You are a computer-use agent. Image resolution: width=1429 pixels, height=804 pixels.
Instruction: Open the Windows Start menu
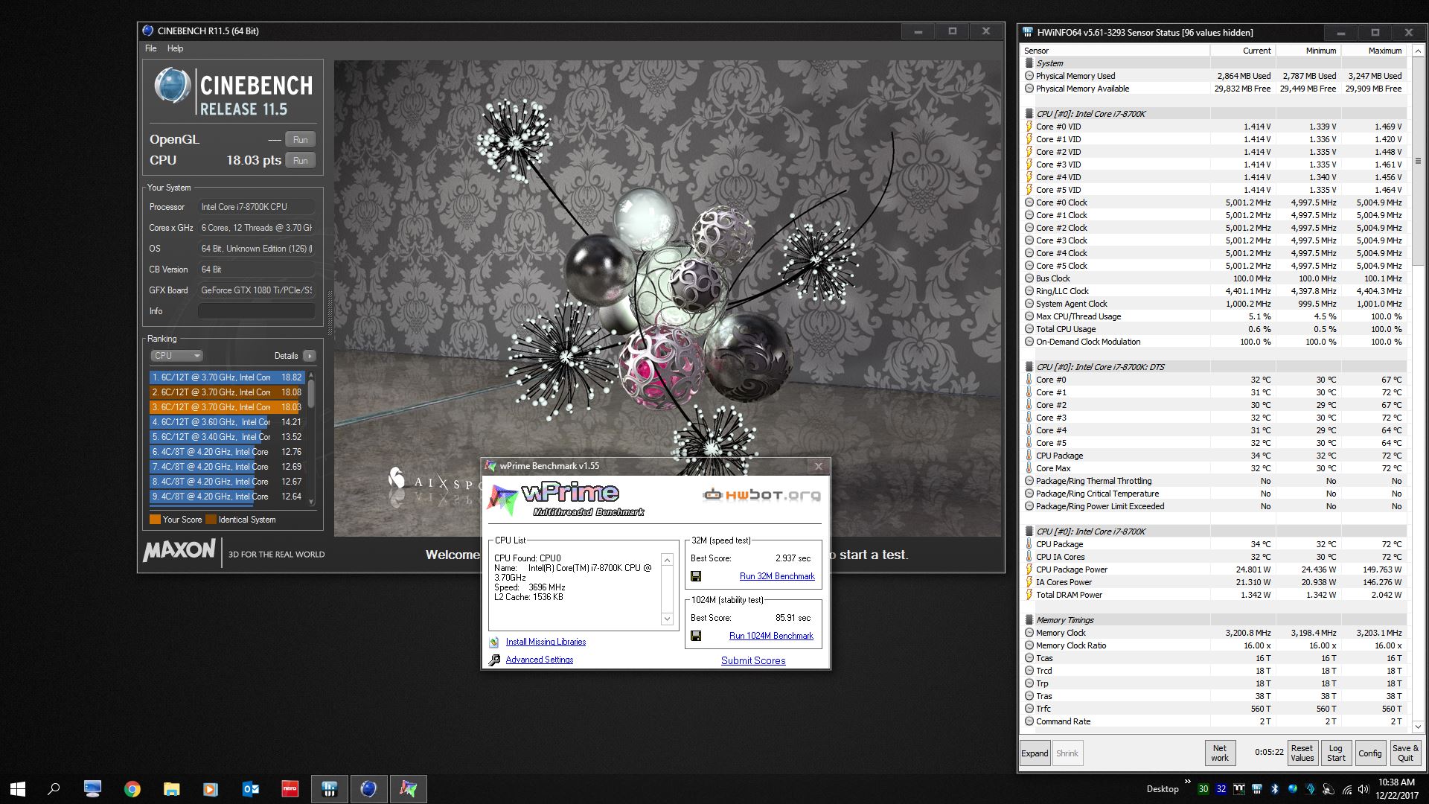click(18, 789)
